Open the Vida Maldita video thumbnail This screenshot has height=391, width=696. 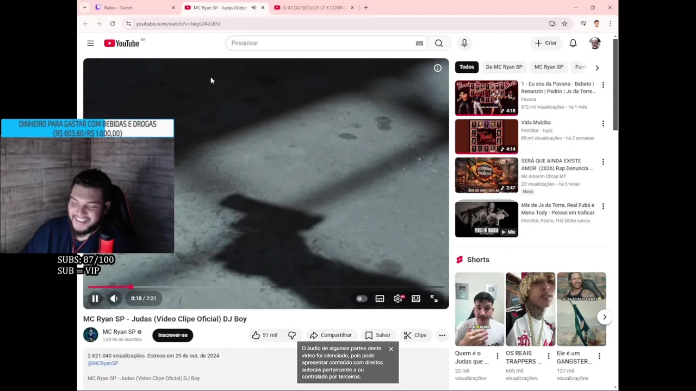pyautogui.click(x=487, y=136)
